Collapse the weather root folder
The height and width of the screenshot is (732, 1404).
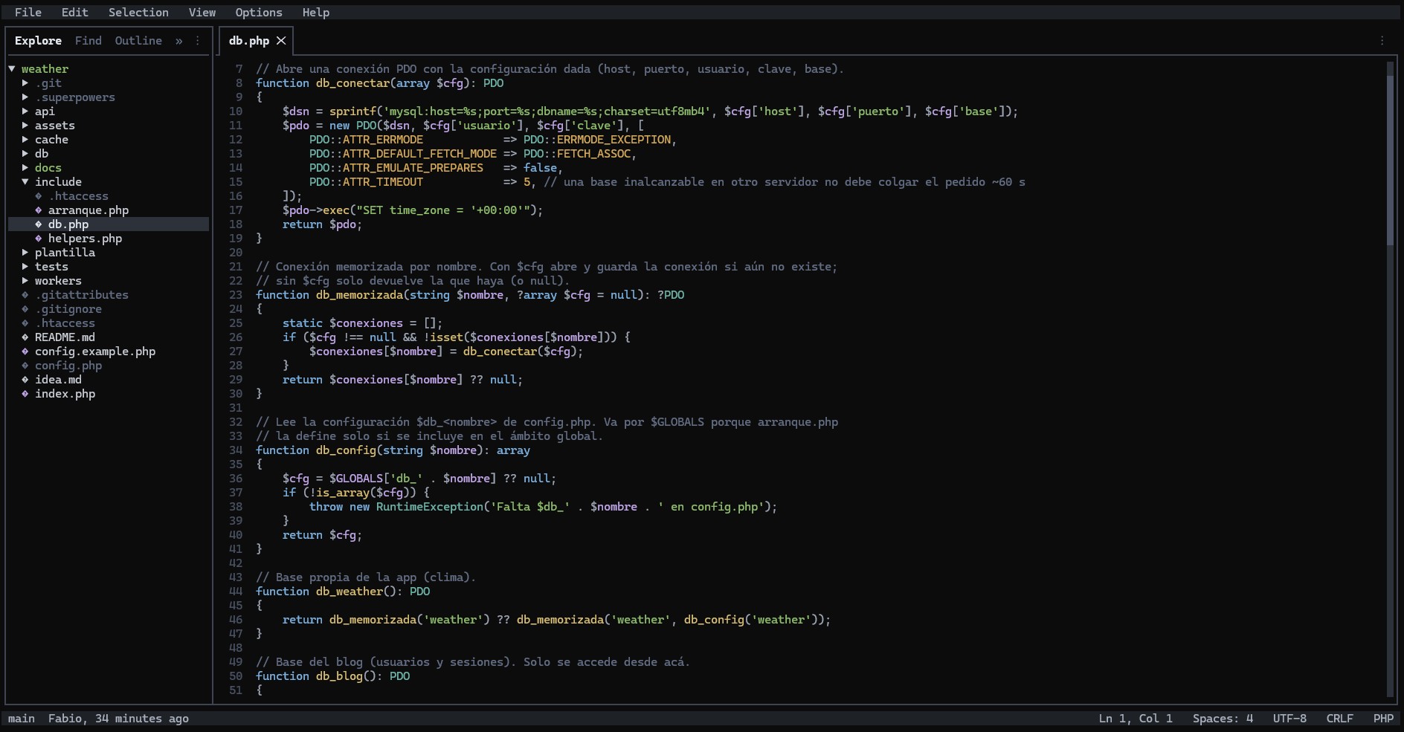click(x=12, y=69)
